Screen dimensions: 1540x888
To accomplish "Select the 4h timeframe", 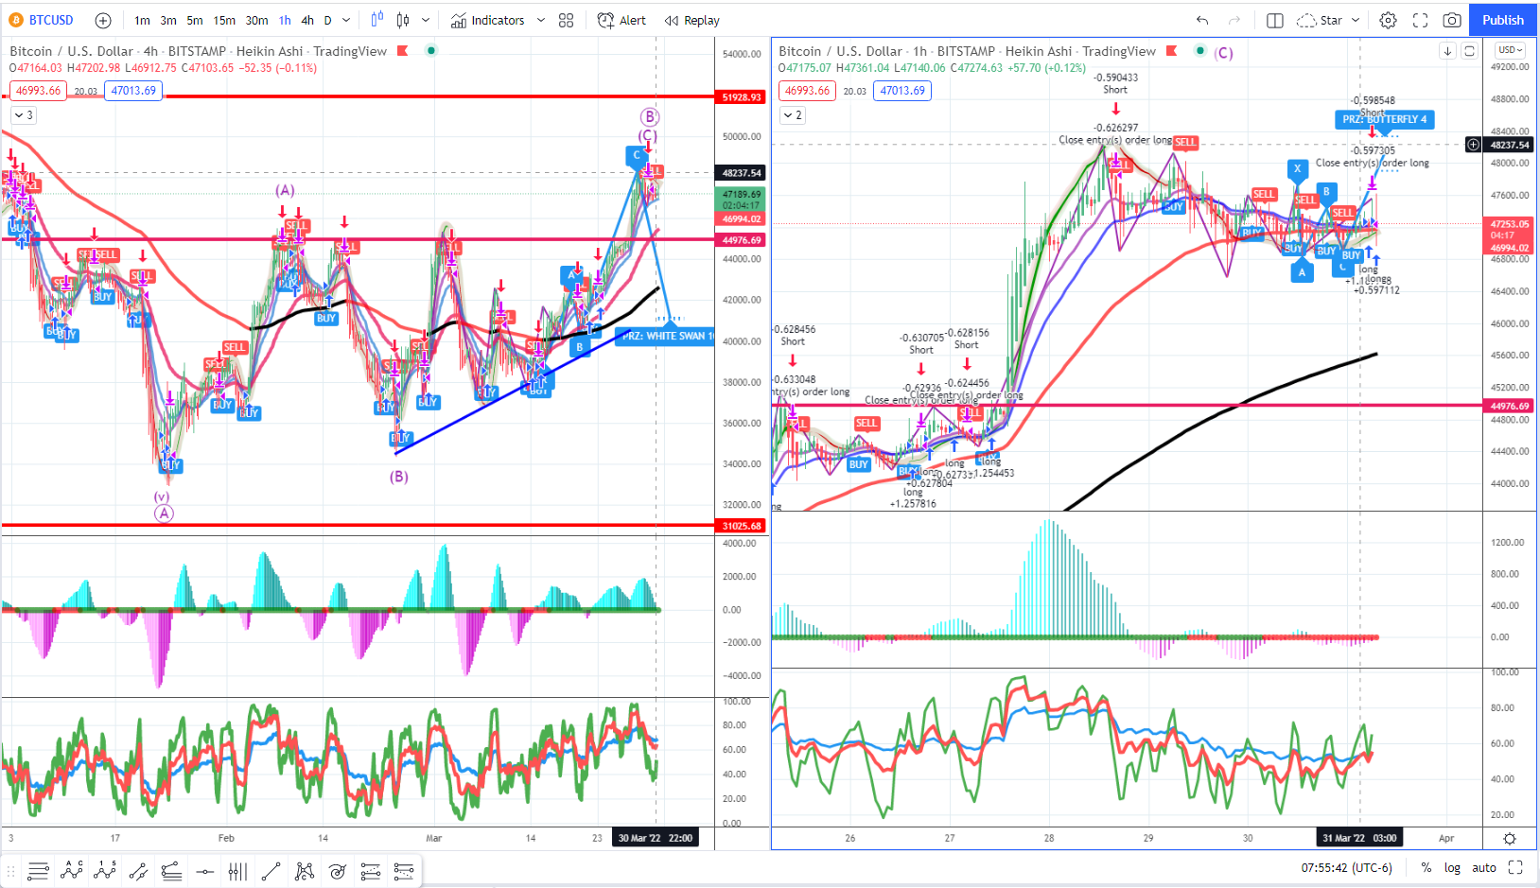I will (x=307, y=20).
